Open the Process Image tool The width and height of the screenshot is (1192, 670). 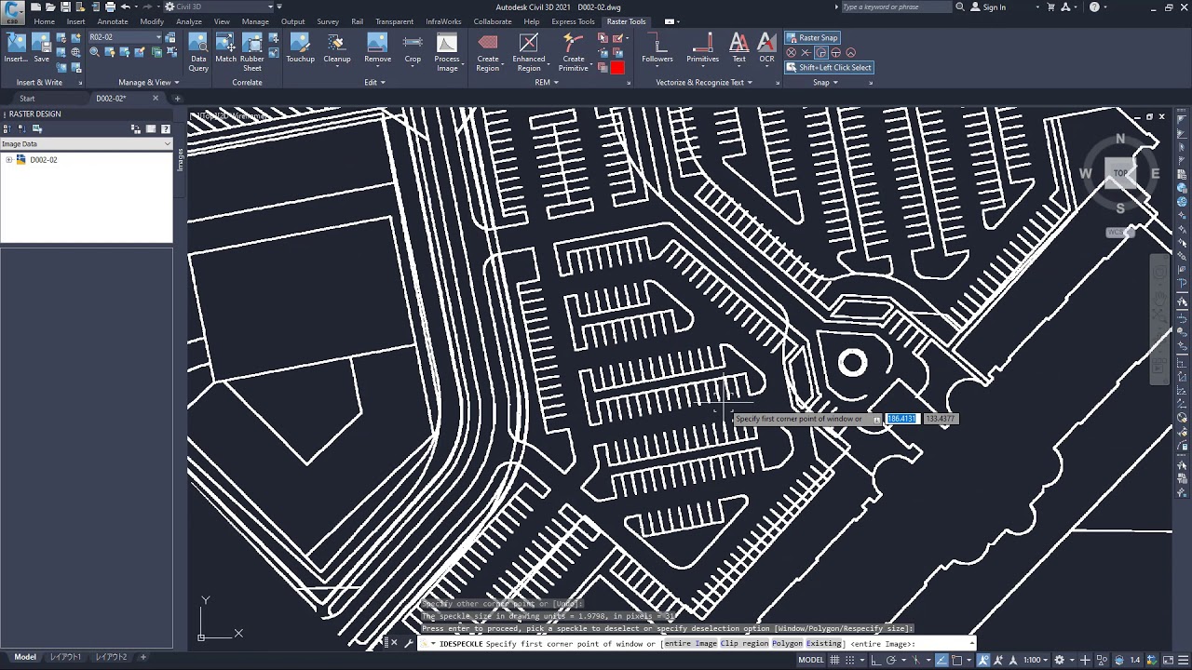coord(447,52)
